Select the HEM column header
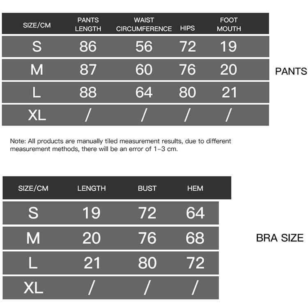 click(195, 188)
